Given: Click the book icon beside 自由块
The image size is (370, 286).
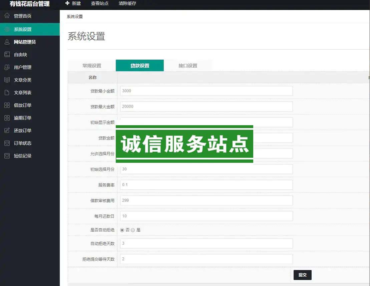Looking at the screenshot, I should tap(7, 55).
